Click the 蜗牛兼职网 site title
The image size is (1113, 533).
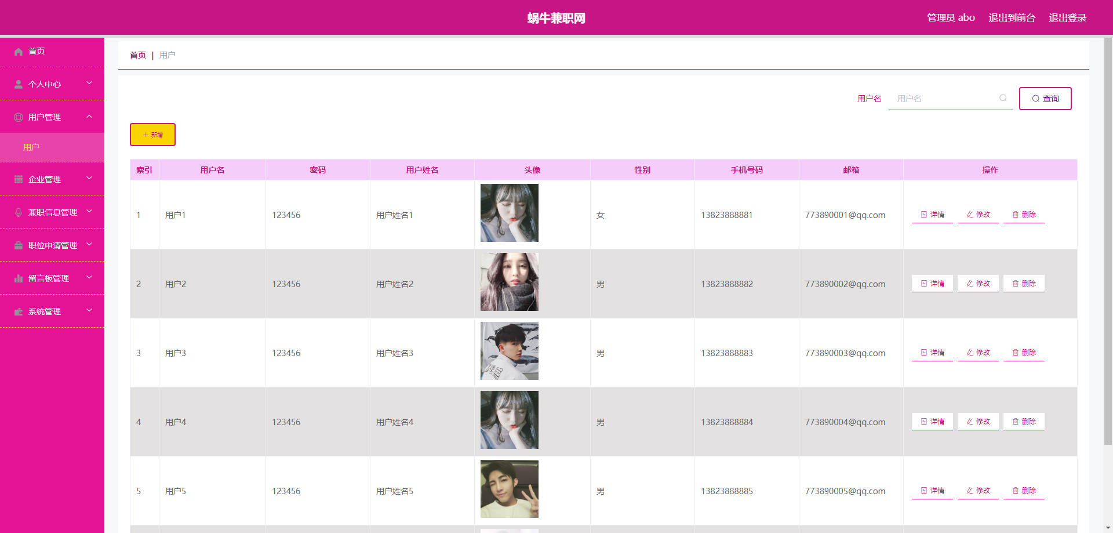pos(556,18)
